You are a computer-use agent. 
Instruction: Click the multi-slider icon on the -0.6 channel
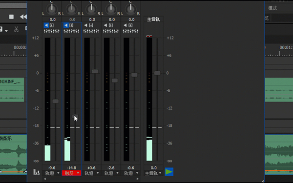tap(130, 31)
